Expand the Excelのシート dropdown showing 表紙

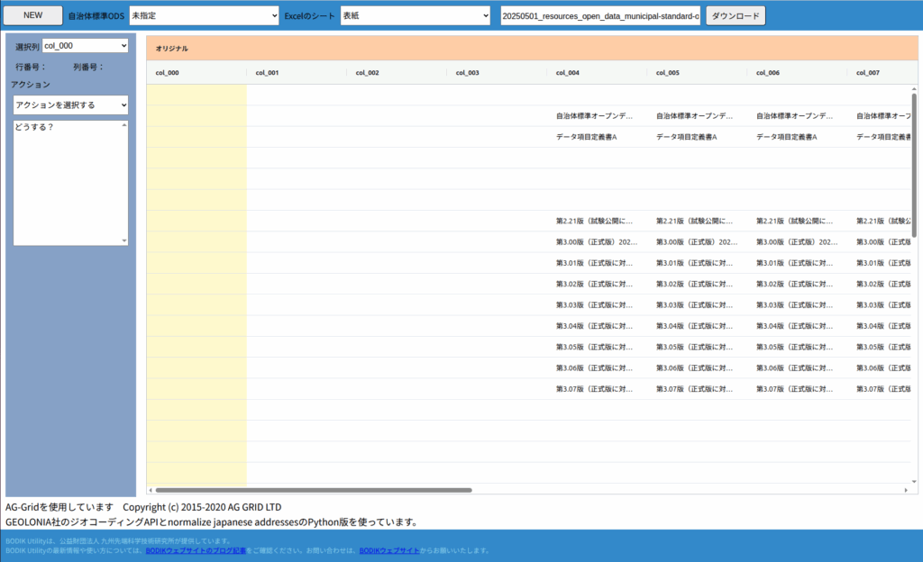[x=415, y=15]
